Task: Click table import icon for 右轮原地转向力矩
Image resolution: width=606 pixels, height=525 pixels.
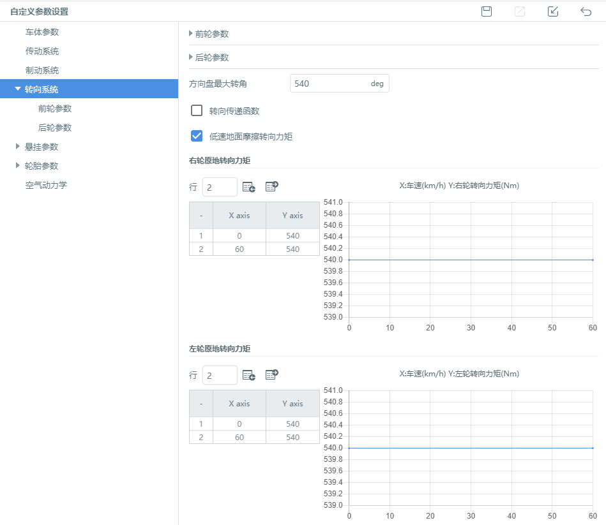Action: pos(249,187)
